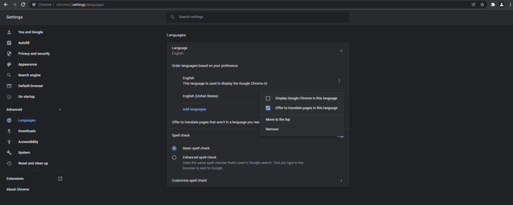This screenshot has width=513, height=205.
Task: Click the Autofill clipboard icon
Action: (x=9, y=43)
